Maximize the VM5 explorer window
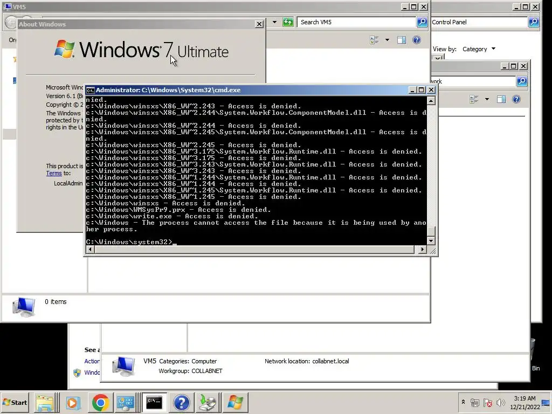Screen dimensions: 552x414 coord(414,6)
